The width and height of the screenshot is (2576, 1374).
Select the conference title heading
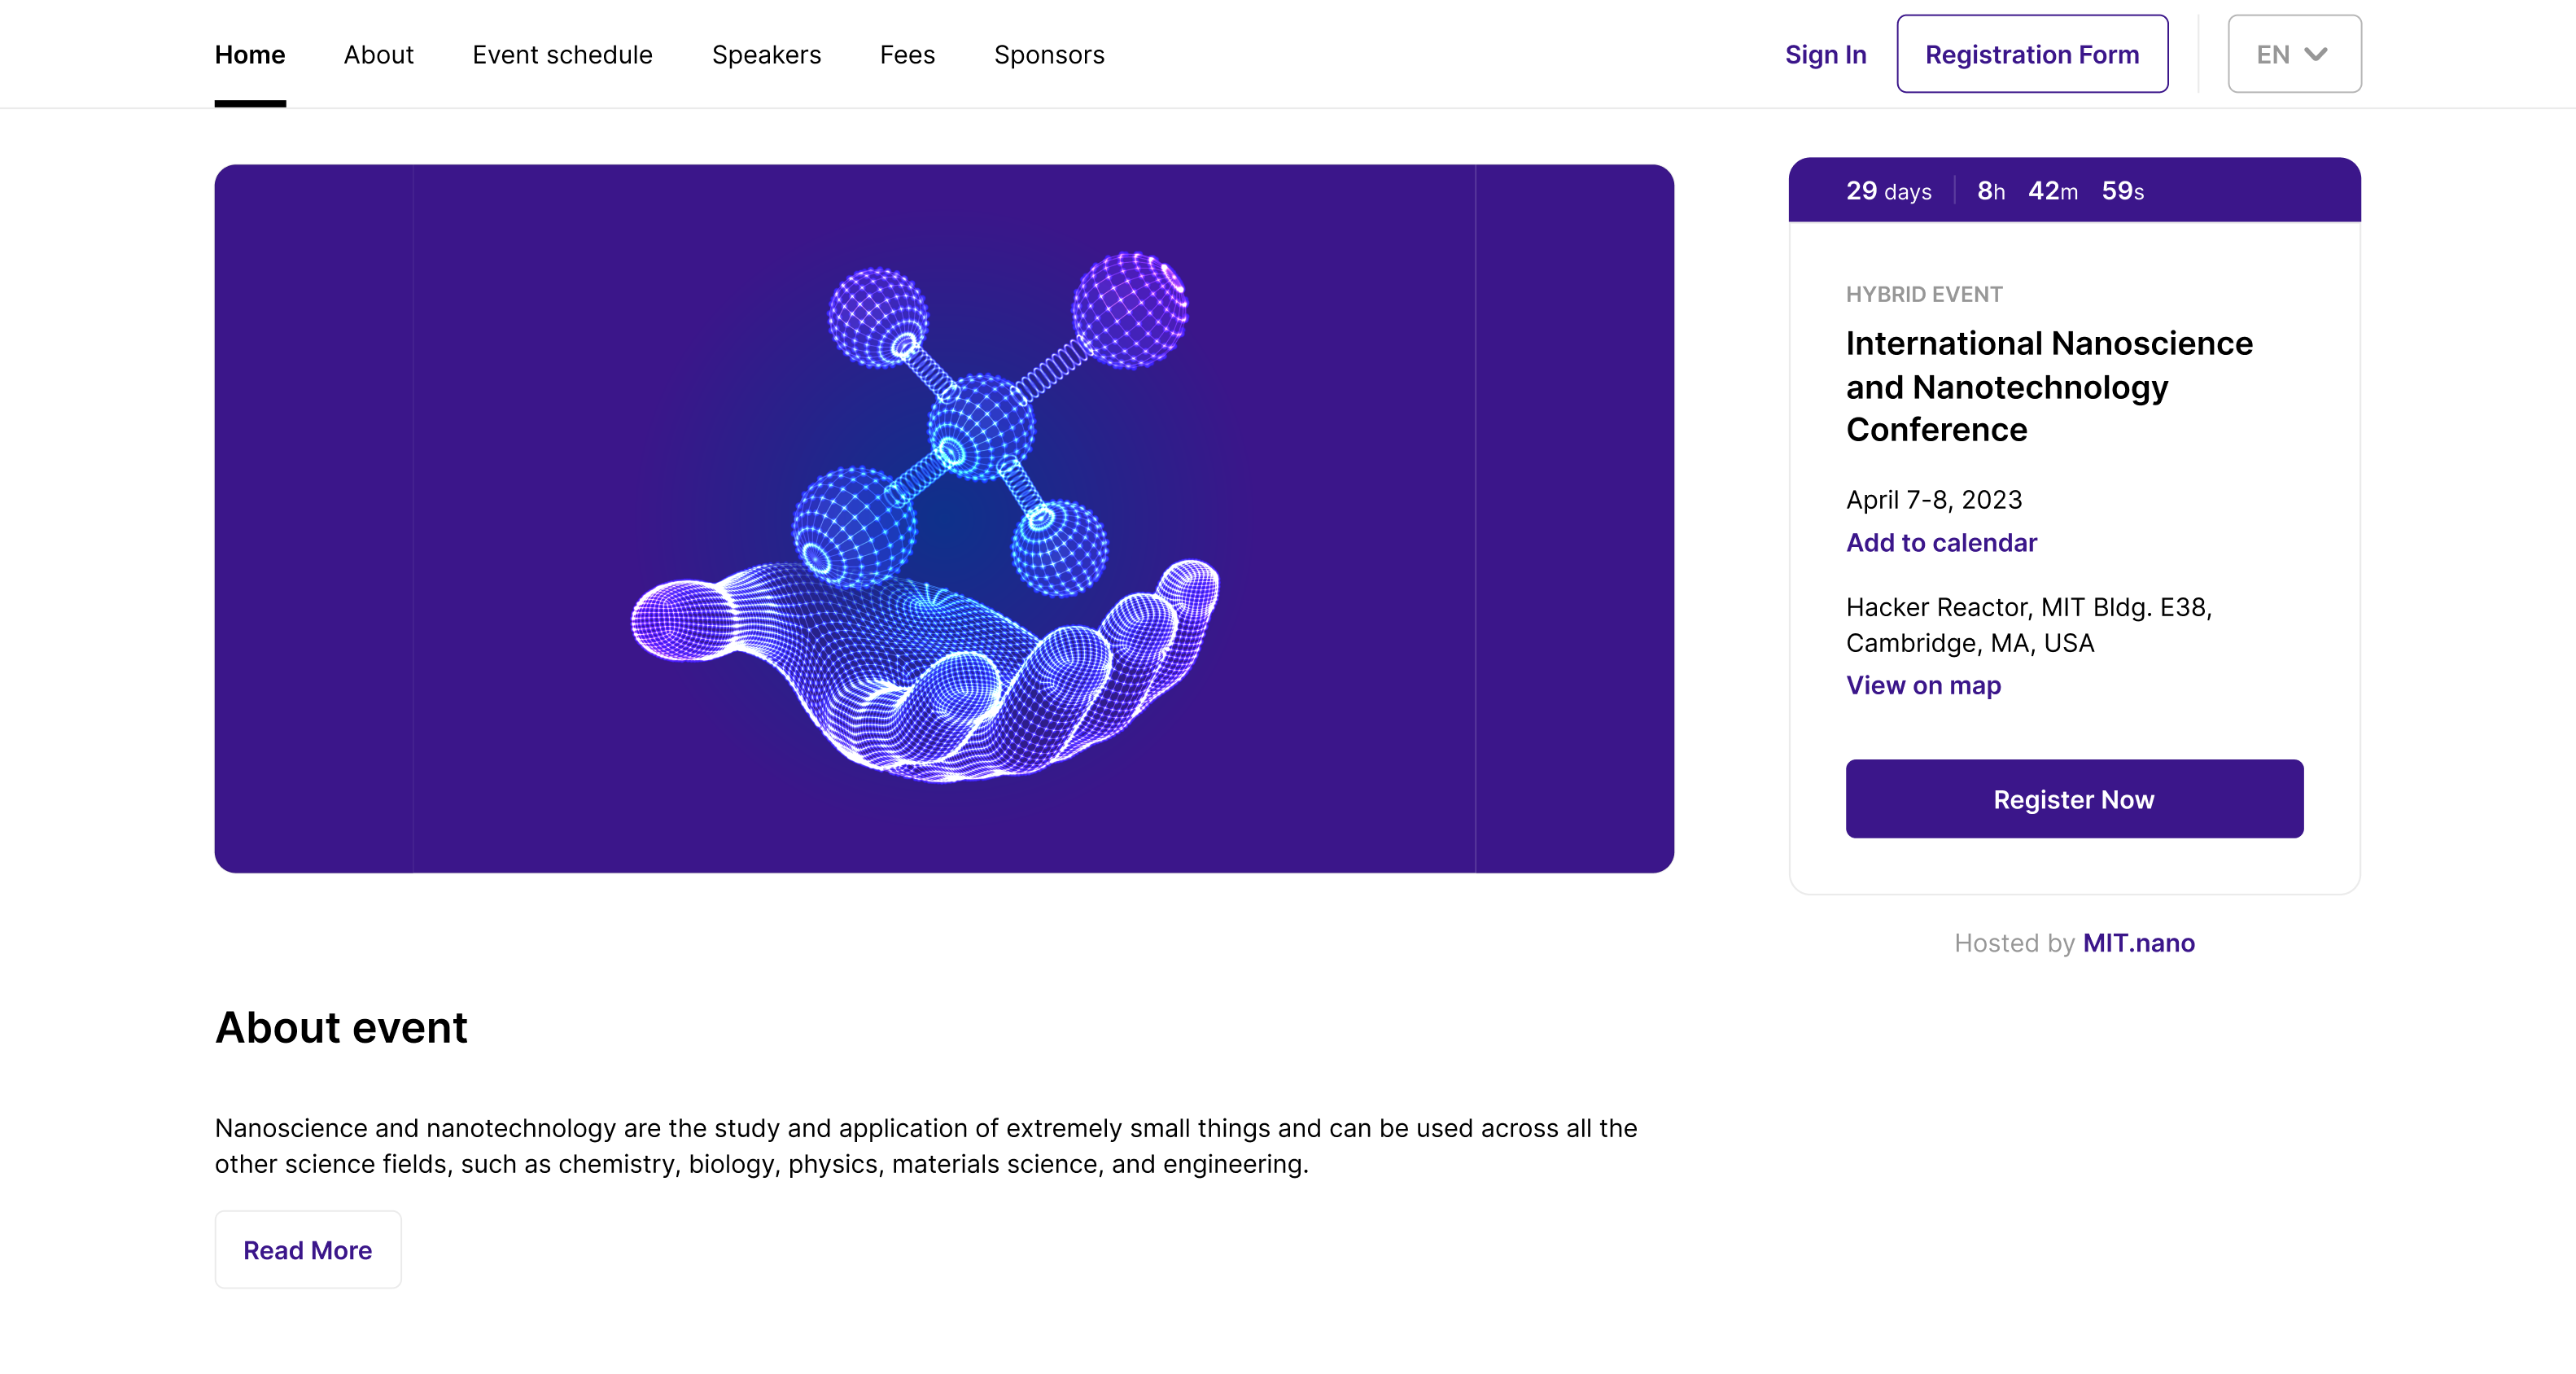click(x=2049, y=387)
